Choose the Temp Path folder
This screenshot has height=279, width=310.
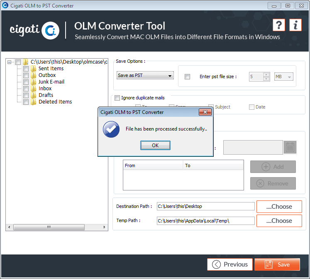click(x=279, y=221)
